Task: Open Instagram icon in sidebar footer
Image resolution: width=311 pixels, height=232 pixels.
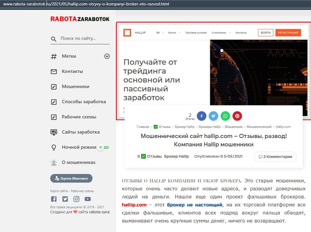Action: click(x=76, y=199)
